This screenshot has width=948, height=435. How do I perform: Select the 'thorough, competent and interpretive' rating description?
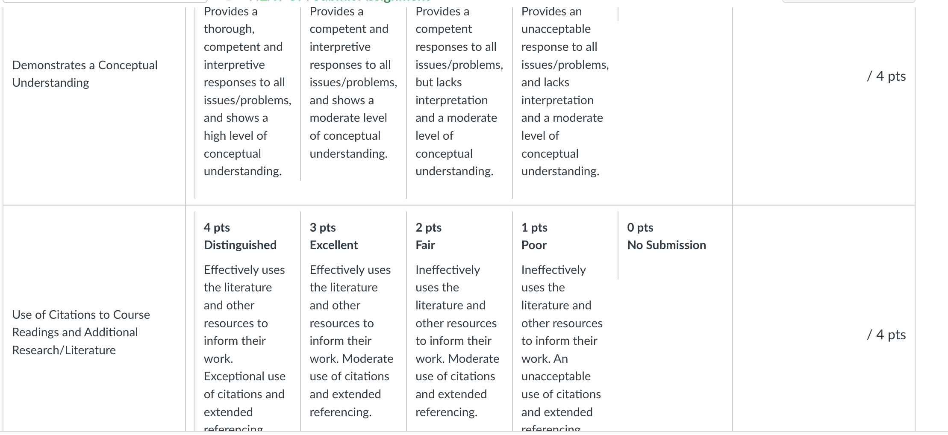pos(247,91)
